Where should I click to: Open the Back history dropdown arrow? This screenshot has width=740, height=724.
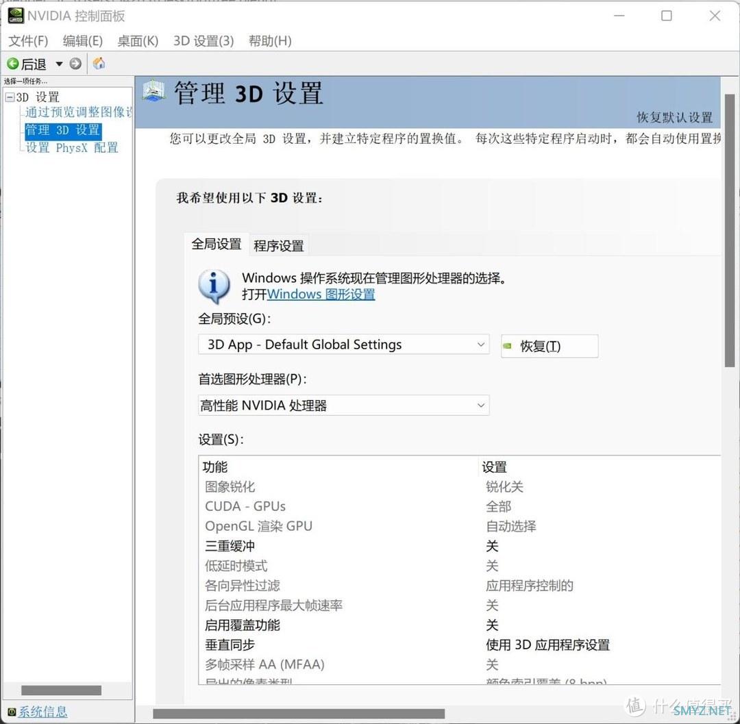click(x=59, y=64)
